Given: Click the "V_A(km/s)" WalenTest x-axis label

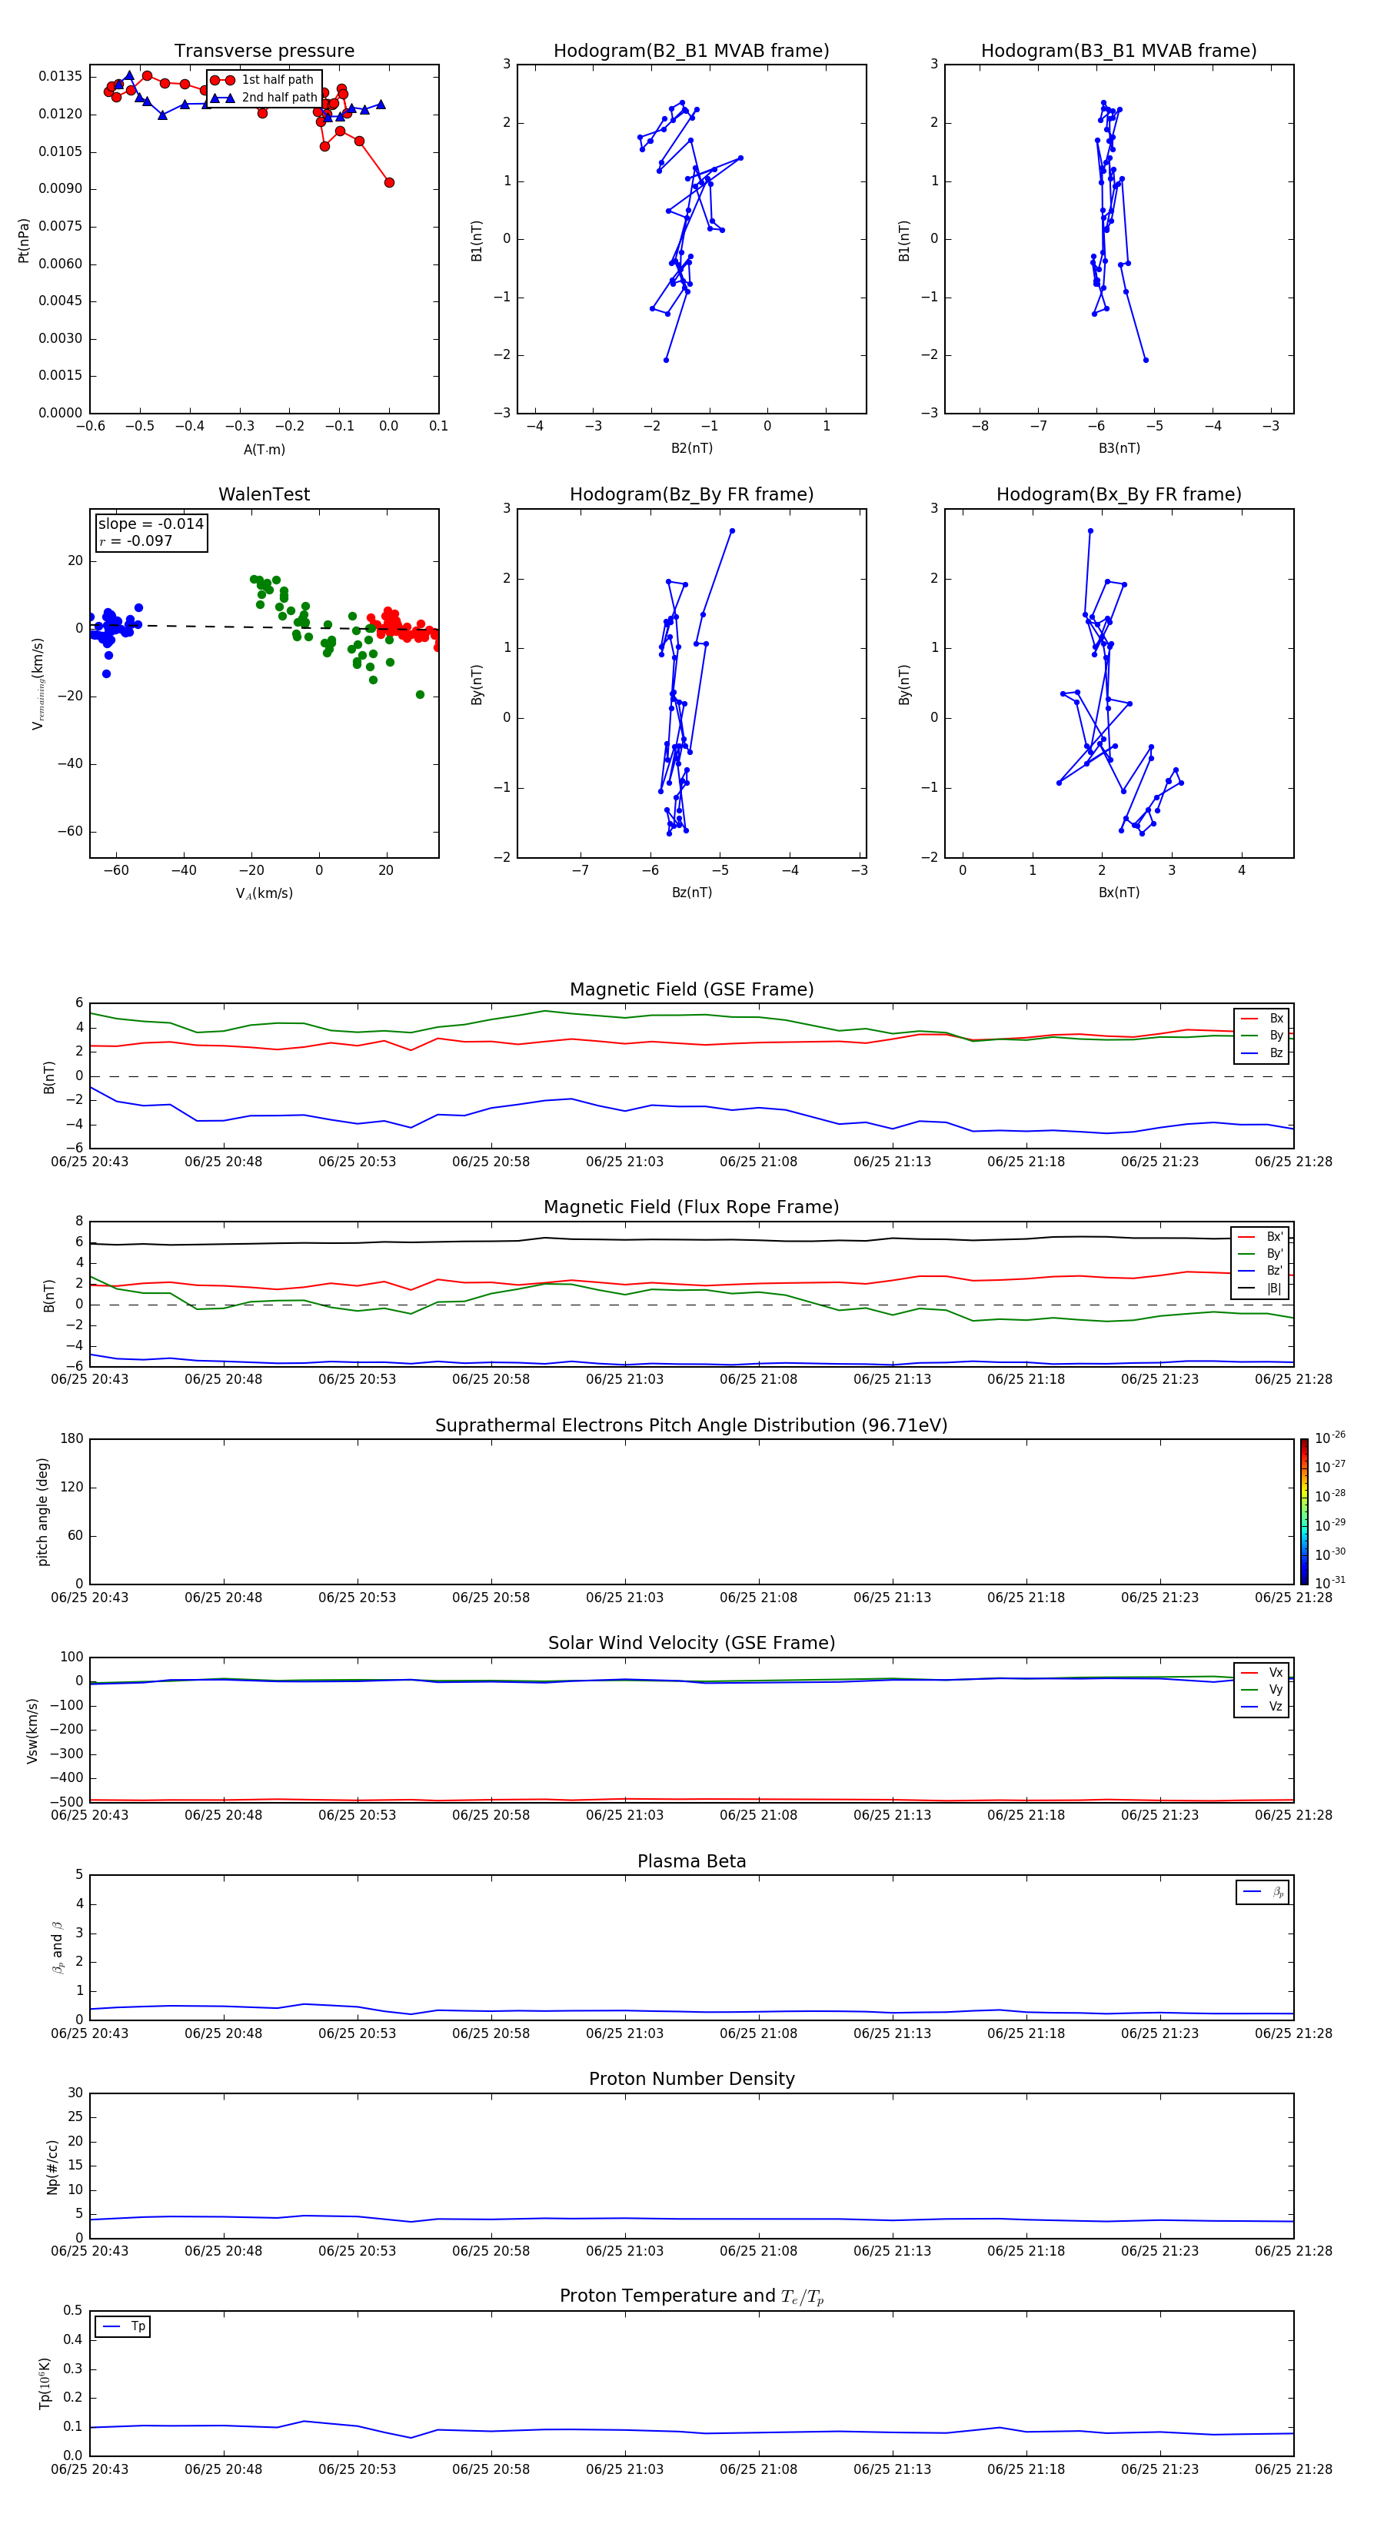Looking at the screenshot, I should coord(264,893).
